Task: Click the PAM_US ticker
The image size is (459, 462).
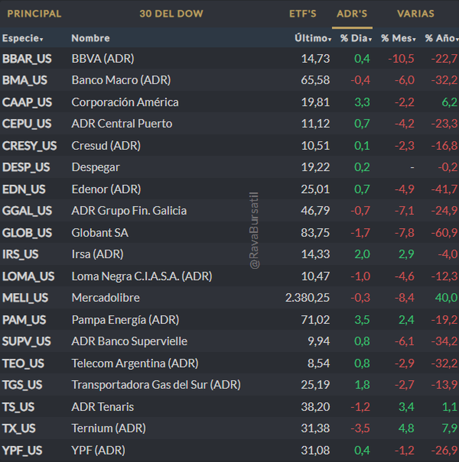Action: pyautogui.click(x=24, y=320)
